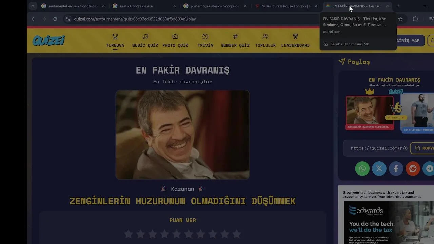Close the sırat Google tab
Screen dimensions: 434x244
coord(174,6)
